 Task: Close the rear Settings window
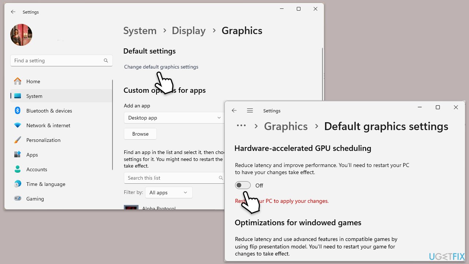pos(315,9)
